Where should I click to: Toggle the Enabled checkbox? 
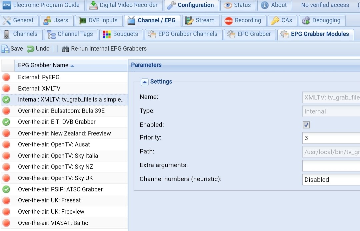tap(306, 125)
